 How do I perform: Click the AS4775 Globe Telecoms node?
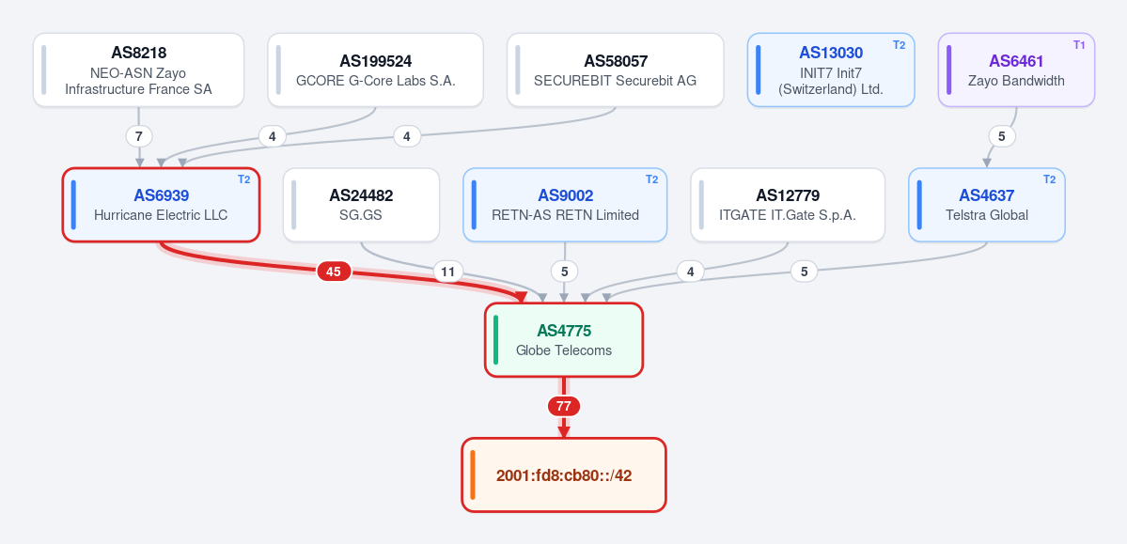coord(564,340)
